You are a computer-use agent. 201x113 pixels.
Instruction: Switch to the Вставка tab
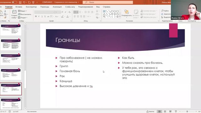[x=19, y=7]
